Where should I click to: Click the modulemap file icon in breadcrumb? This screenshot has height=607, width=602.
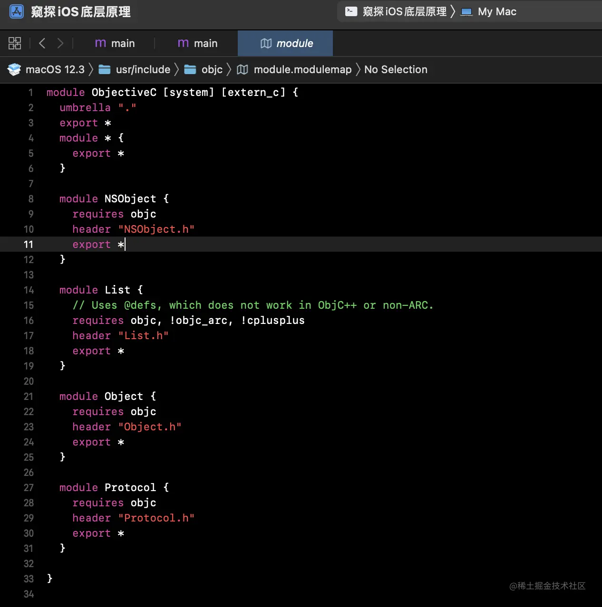point(243,69)
